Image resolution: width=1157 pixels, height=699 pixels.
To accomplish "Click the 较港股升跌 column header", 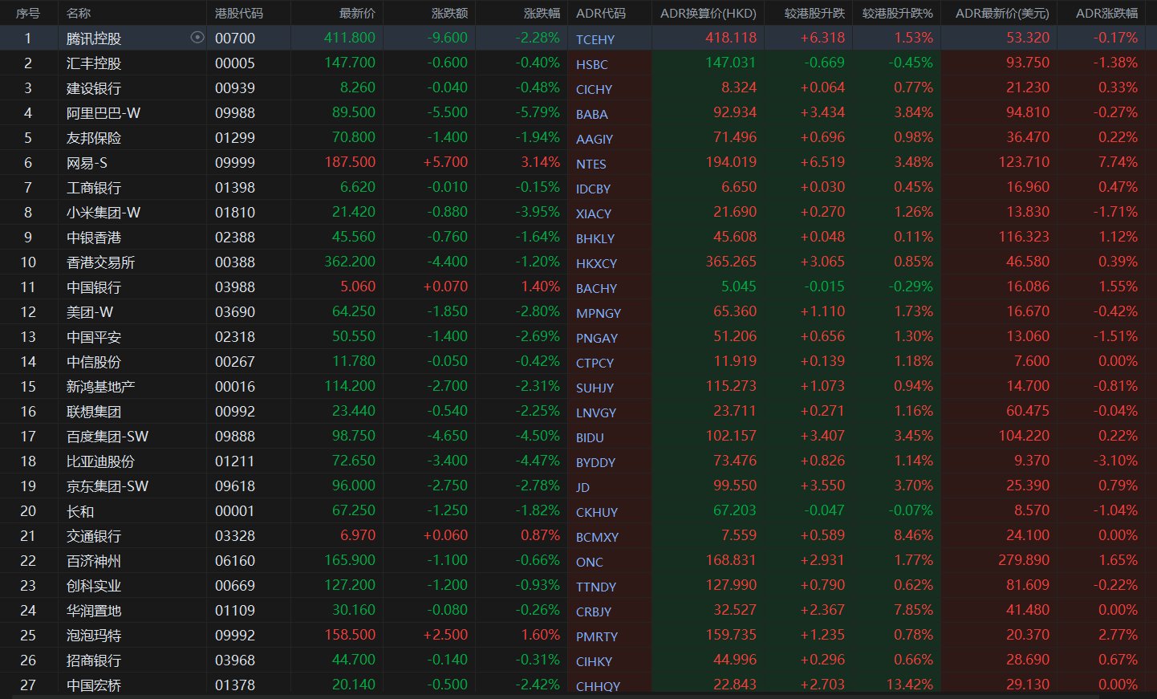I will (x=814, y=14).
